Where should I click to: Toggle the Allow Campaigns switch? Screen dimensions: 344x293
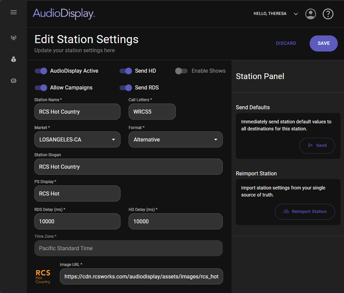(x=41, y=88)
